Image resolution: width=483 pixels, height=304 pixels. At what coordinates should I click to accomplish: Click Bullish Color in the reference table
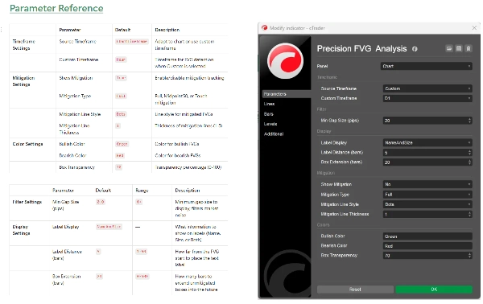(x=72, y=144)
